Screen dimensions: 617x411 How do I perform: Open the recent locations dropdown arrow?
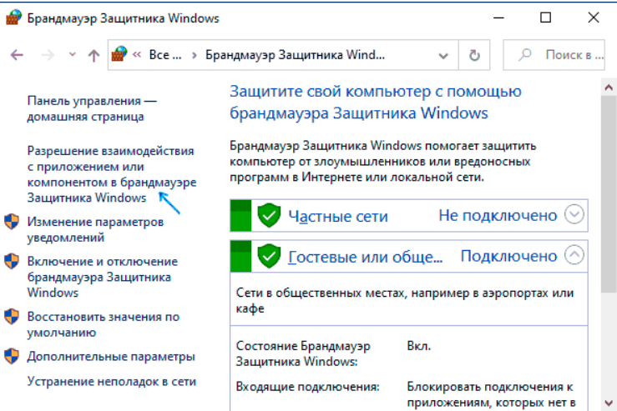(x=72, y=56)
